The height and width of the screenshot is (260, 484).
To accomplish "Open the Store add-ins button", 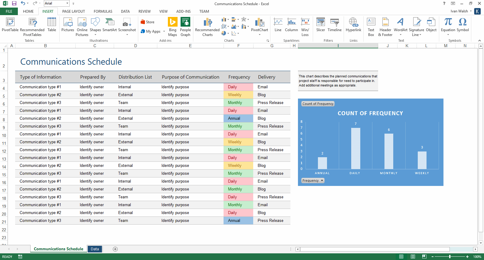I will pyautogui.click(x=148, y=22).
